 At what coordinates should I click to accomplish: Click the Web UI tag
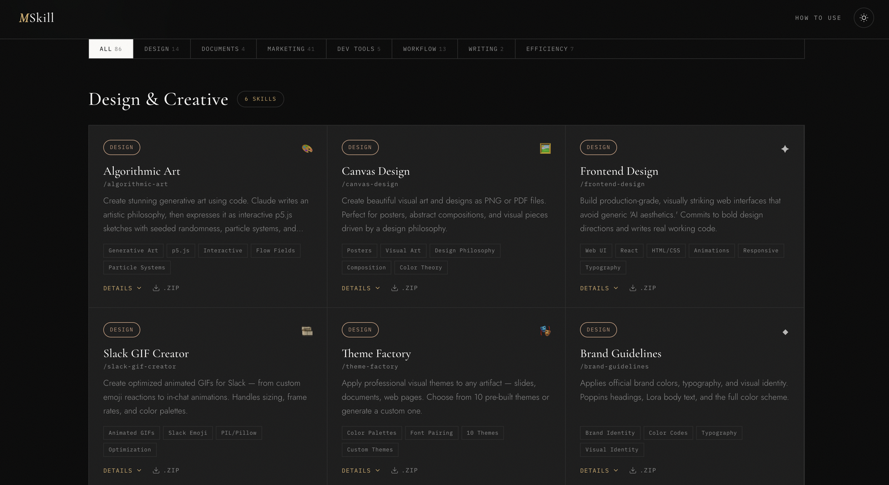tap(596, 251)
